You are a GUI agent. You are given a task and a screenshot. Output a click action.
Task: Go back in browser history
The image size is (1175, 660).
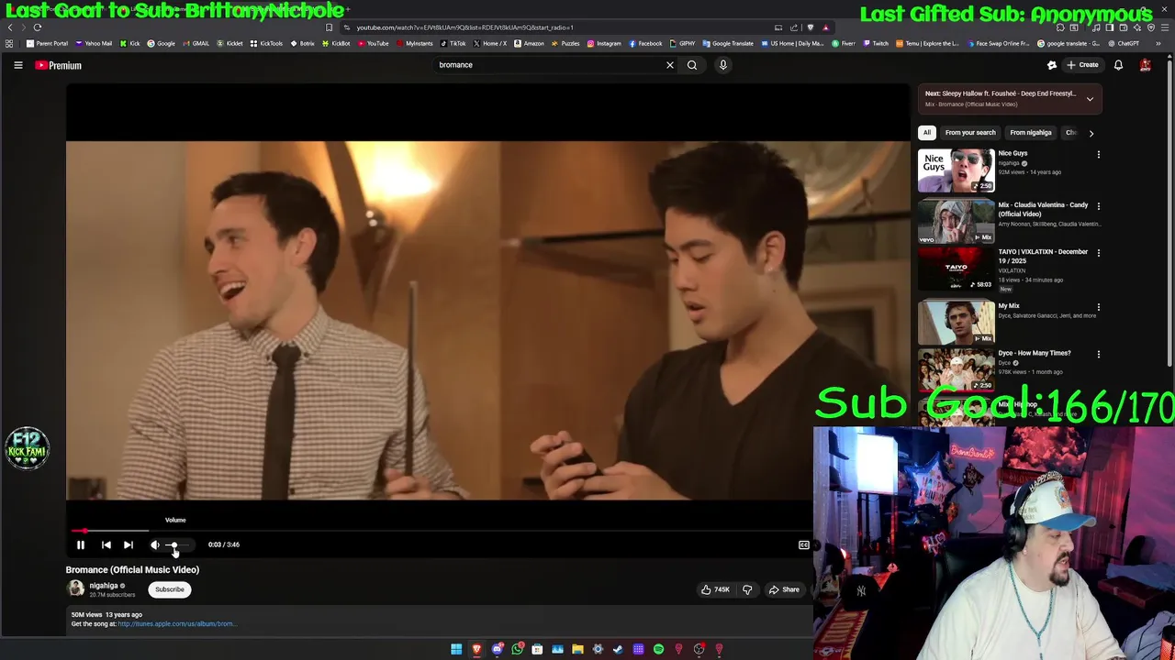click(x=10, y=27)
